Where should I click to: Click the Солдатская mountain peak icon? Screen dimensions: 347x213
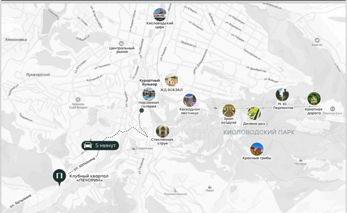tap(134, 148)
